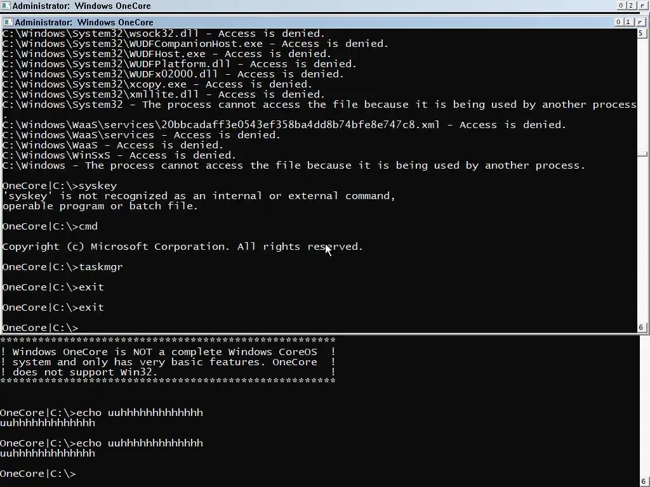Click the "'syskey' is not recognized" error line
The image size is (650, 487).
[199, 196]
